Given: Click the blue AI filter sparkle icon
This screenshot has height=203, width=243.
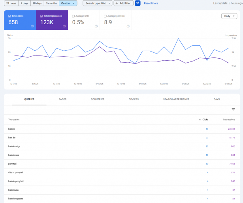Looking at the screenshot, I should pos(138,3).
